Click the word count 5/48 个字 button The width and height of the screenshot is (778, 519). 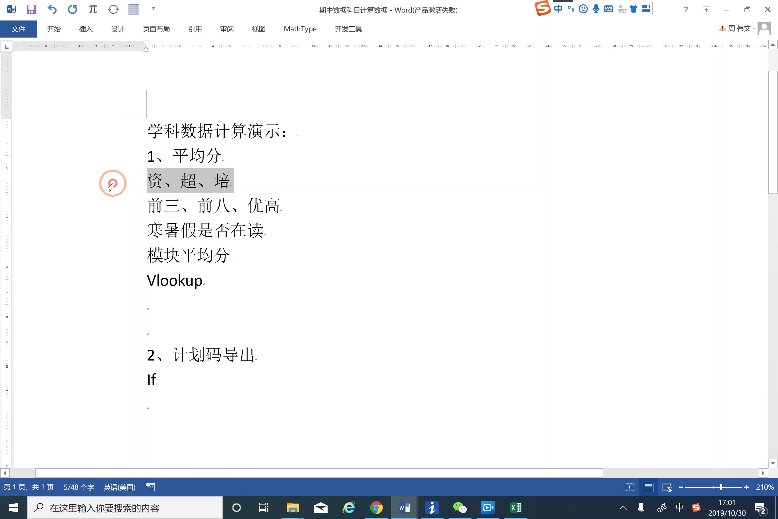(79, 487)
